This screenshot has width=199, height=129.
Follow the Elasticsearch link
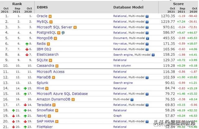[48, 55]
